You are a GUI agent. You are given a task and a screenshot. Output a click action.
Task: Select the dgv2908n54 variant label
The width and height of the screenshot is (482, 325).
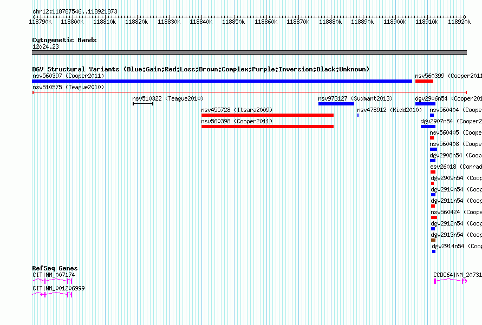(x=455, y=155)
